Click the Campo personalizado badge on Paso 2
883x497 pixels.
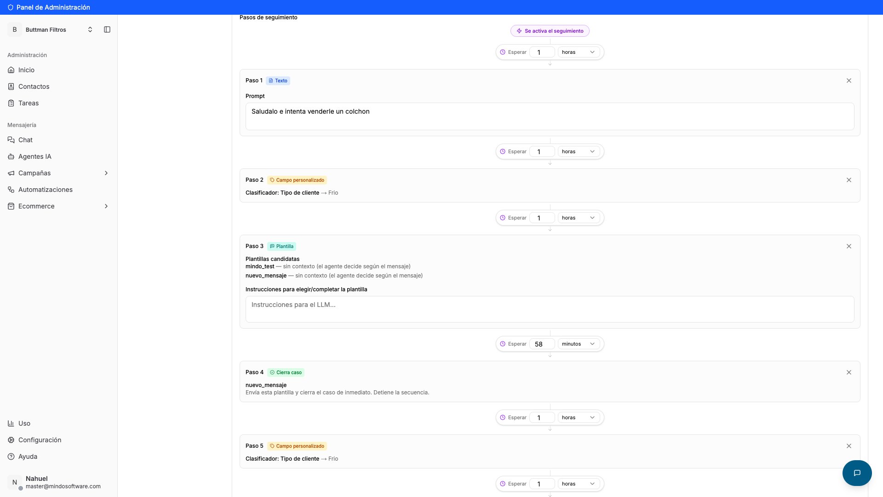point(297,180)
